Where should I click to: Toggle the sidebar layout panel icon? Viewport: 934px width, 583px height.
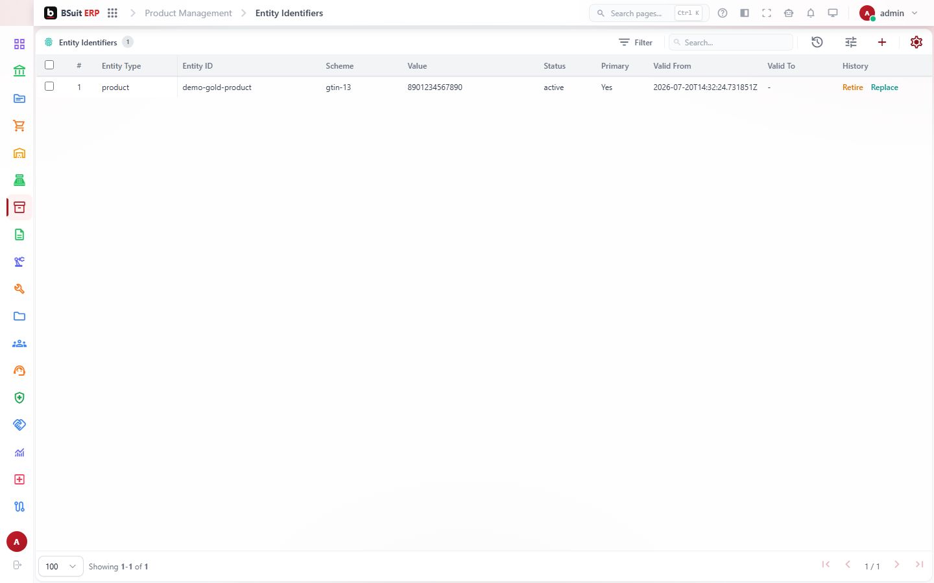[745, 13]
